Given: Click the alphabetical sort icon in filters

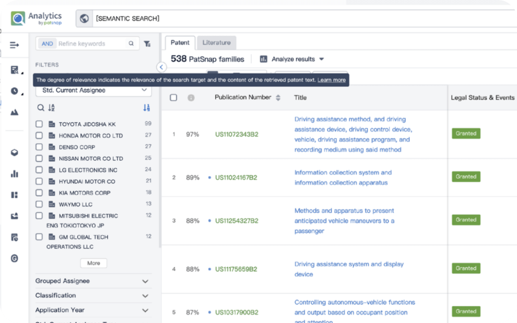Looking at the screenshot, I should (51, 108).
